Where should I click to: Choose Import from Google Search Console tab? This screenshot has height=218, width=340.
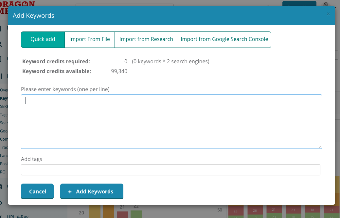224,39
